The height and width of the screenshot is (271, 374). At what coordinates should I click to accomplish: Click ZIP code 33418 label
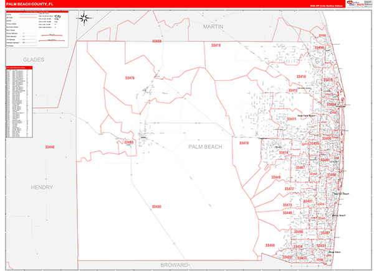[x=301, y=76]
